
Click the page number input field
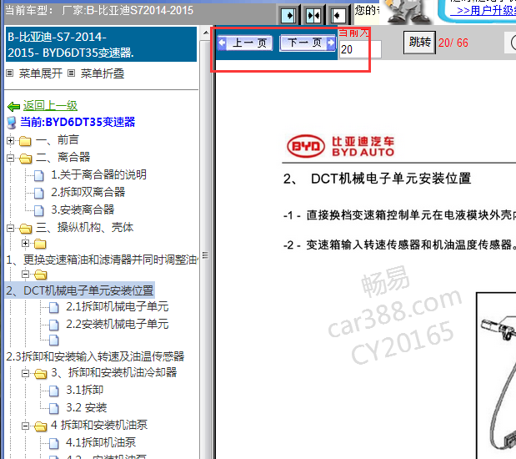click(360, 49)
